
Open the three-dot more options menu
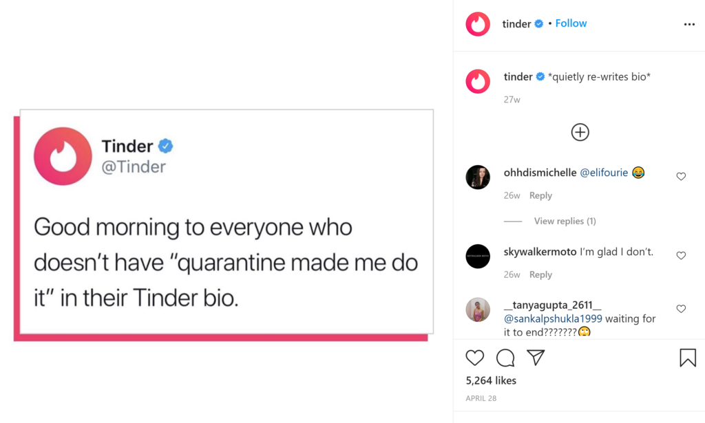click(689, 24)
